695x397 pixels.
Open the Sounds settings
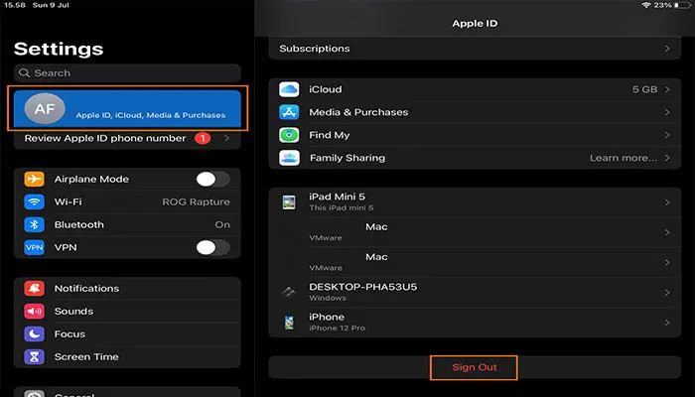(127, 311)
